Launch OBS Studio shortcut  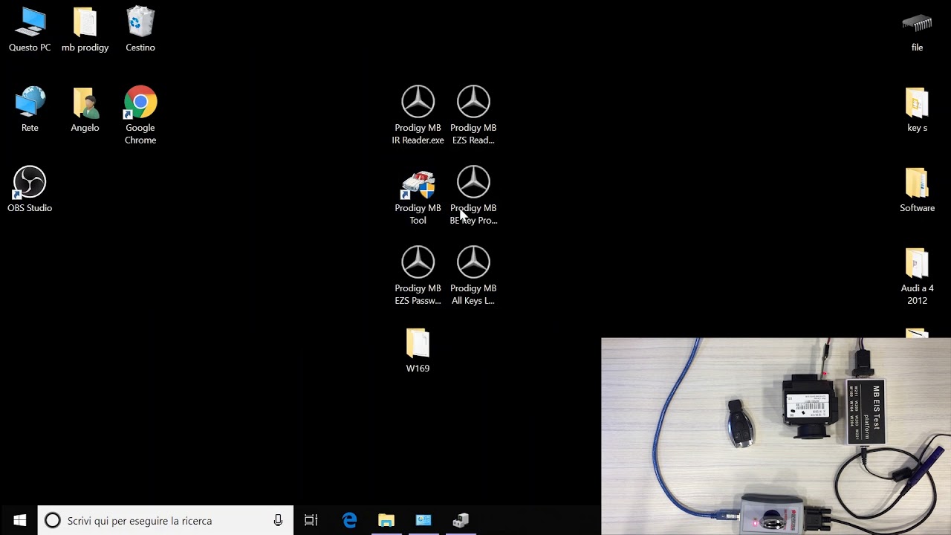pyautogui.click(x=30, y=189)
